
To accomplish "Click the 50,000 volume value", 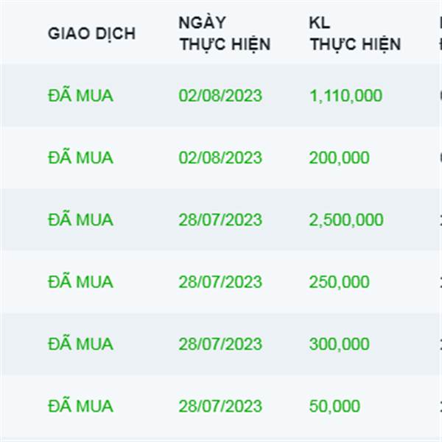I will click(334, 407).
